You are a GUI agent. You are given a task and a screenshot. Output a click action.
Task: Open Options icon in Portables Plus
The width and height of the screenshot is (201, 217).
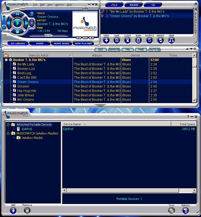tap(185, 211)
